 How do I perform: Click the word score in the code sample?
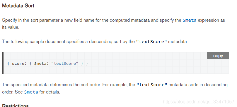pos(18,63)
